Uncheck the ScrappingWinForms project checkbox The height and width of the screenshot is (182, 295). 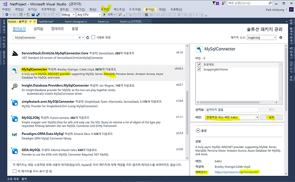(199, 69)
